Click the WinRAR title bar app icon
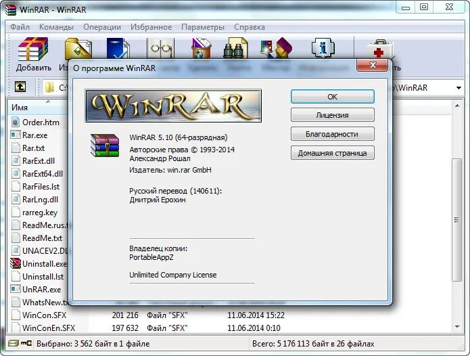Viewport: 470px width, 356px height. 11,9
